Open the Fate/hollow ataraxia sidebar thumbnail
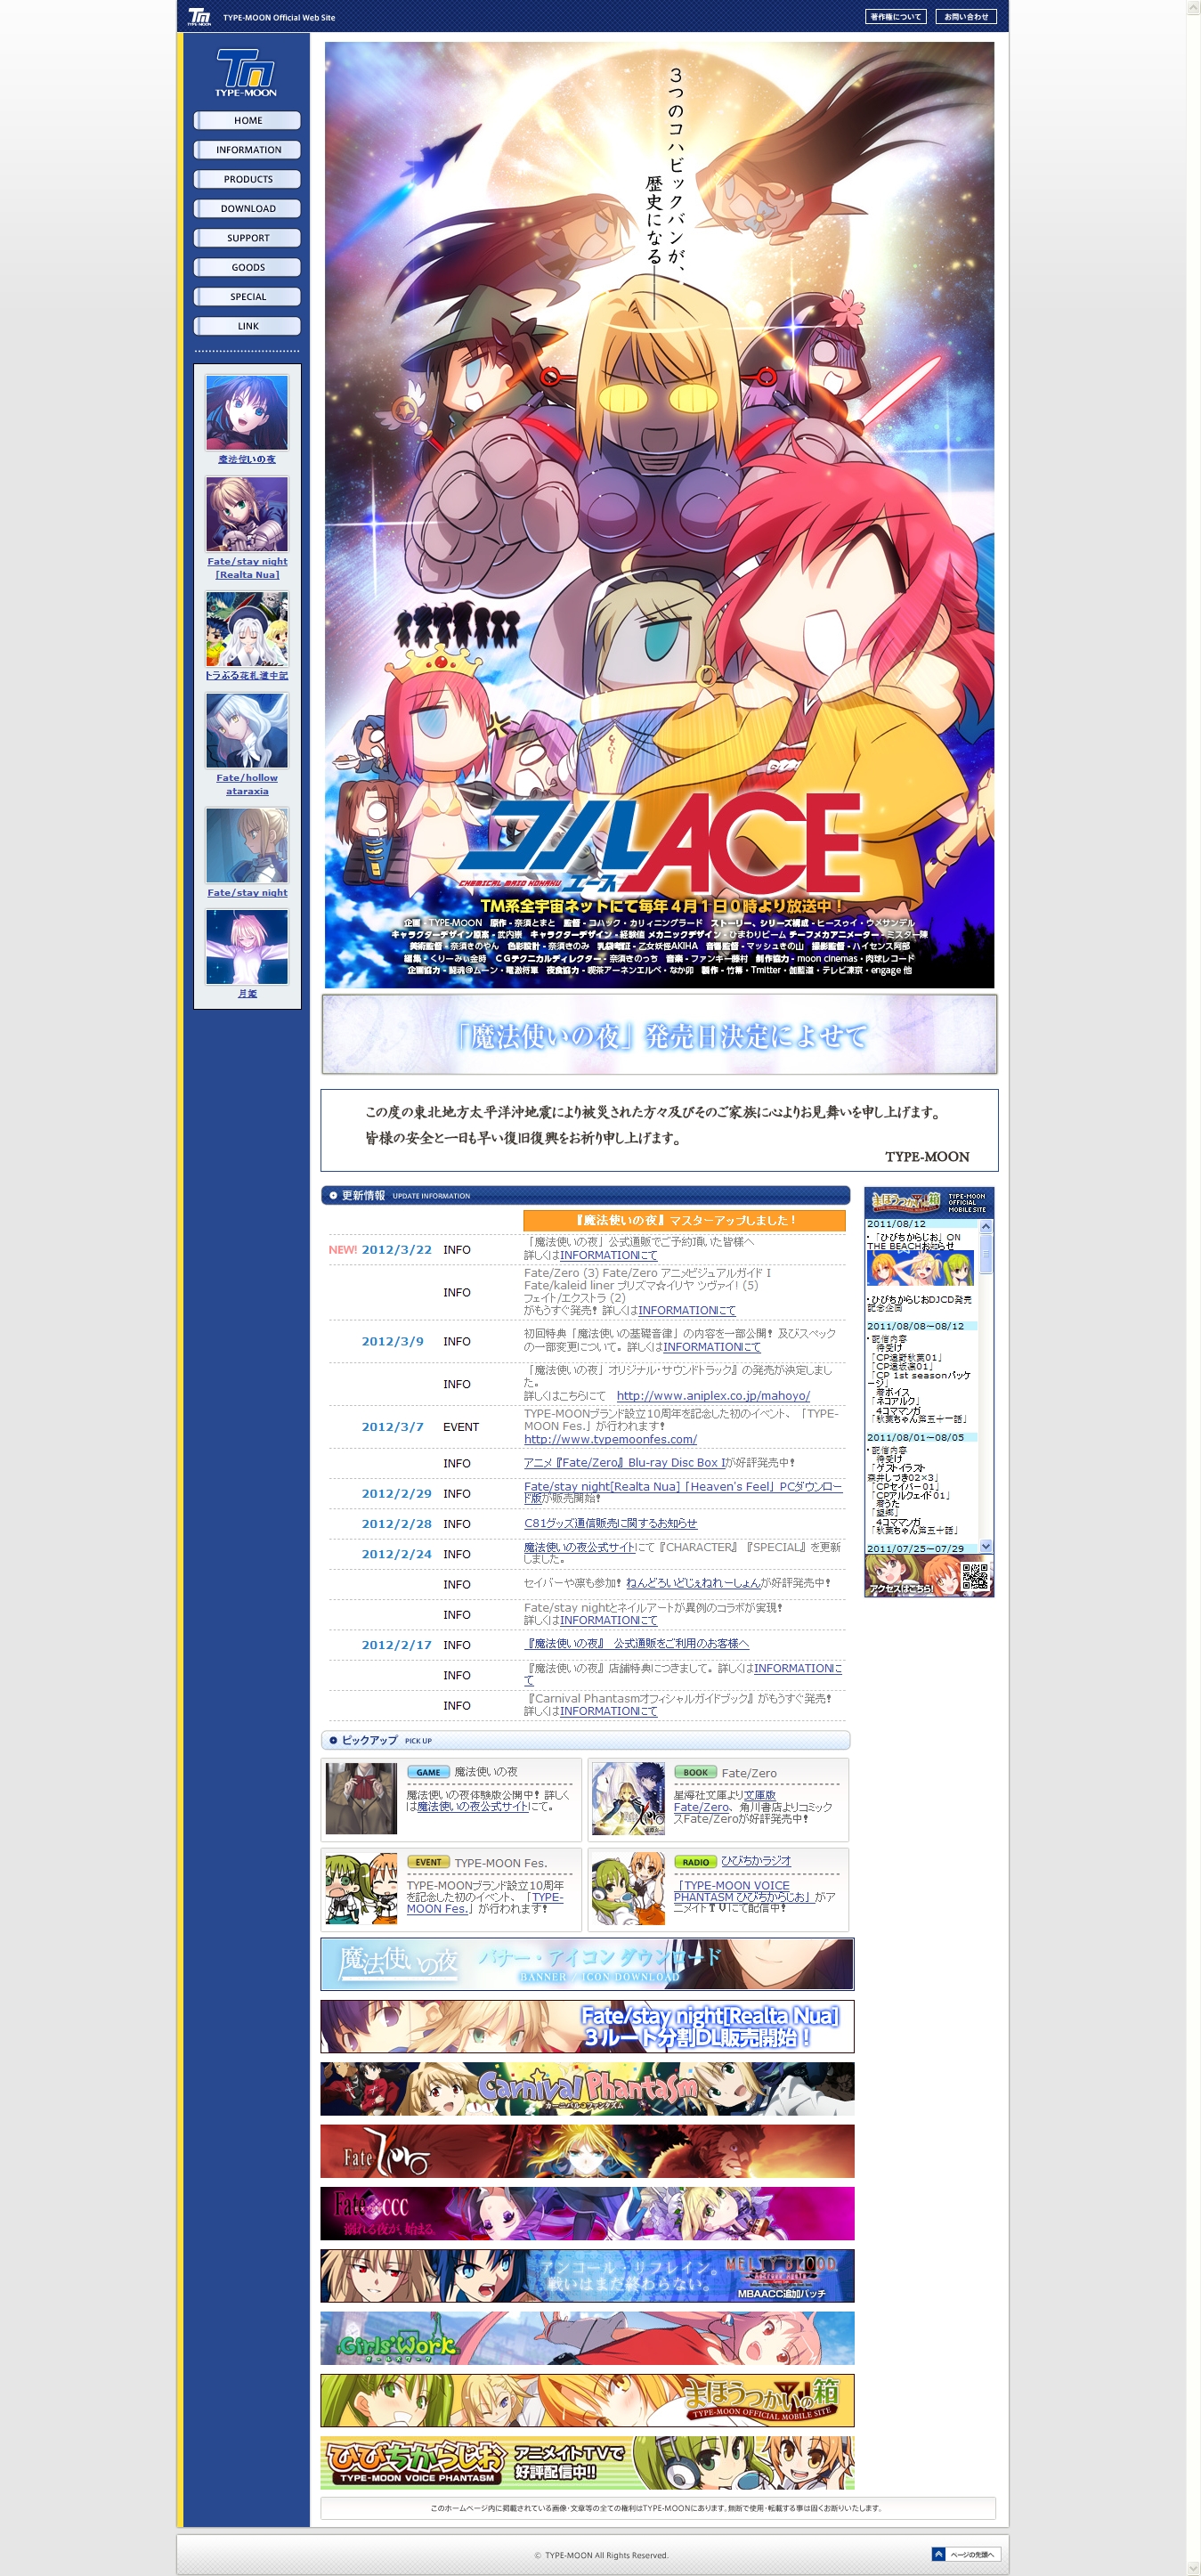The width and height of the screenshot is (1201, 2576). 247,731
